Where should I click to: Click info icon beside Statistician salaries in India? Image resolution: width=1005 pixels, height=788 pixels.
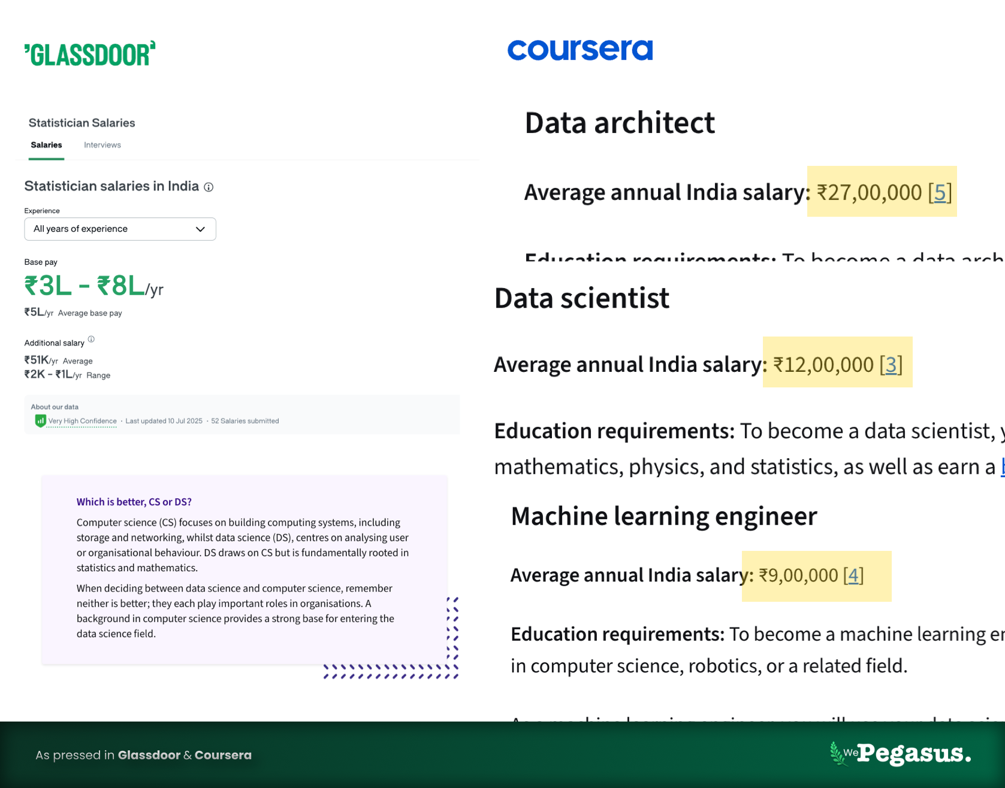coord(209,187)
